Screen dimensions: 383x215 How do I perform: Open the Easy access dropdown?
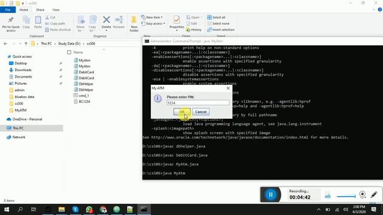tap(153, 23)
